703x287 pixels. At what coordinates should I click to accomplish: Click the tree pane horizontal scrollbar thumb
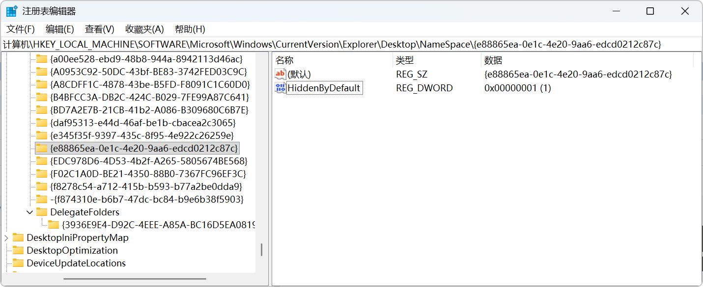click(x=135, y=279)
